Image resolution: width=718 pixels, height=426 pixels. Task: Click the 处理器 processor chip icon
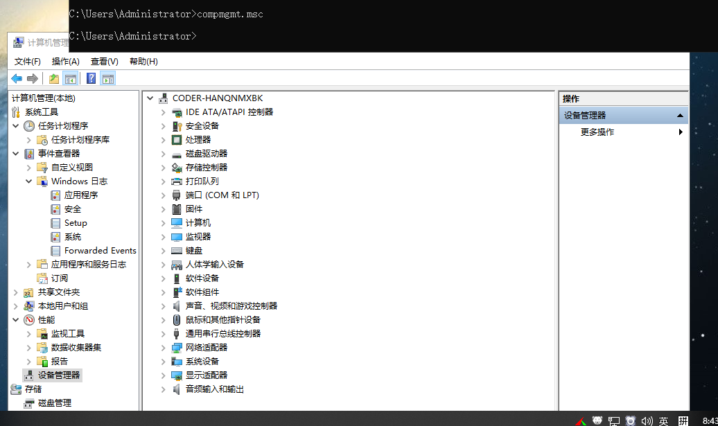(177, 139)
